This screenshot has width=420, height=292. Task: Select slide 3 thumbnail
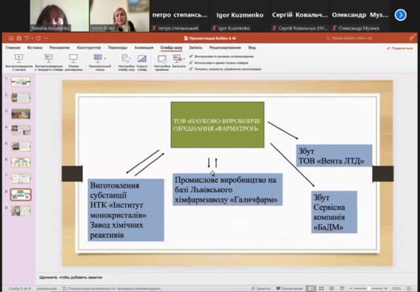click(21, 114)
